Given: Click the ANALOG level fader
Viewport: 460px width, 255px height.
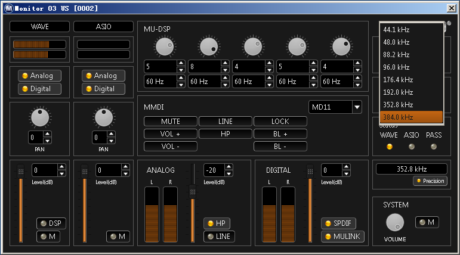Looking at the screenshot, I should click(192, 191).
